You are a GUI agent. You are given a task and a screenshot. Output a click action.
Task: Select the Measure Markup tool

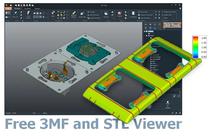tap(73, 15)
